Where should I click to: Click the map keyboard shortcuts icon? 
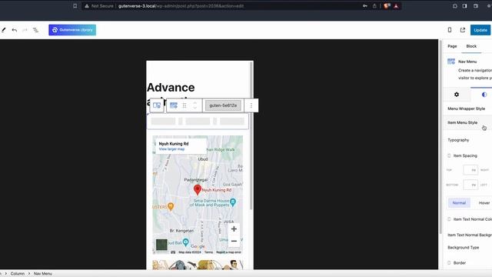(x=173, y=252)
